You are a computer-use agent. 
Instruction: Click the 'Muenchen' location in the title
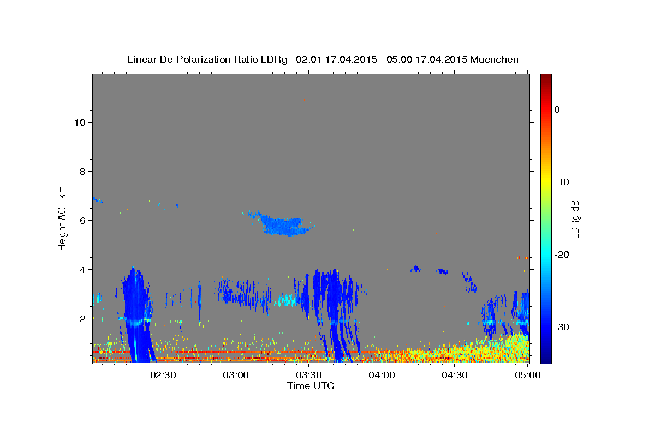coord(494,59)
